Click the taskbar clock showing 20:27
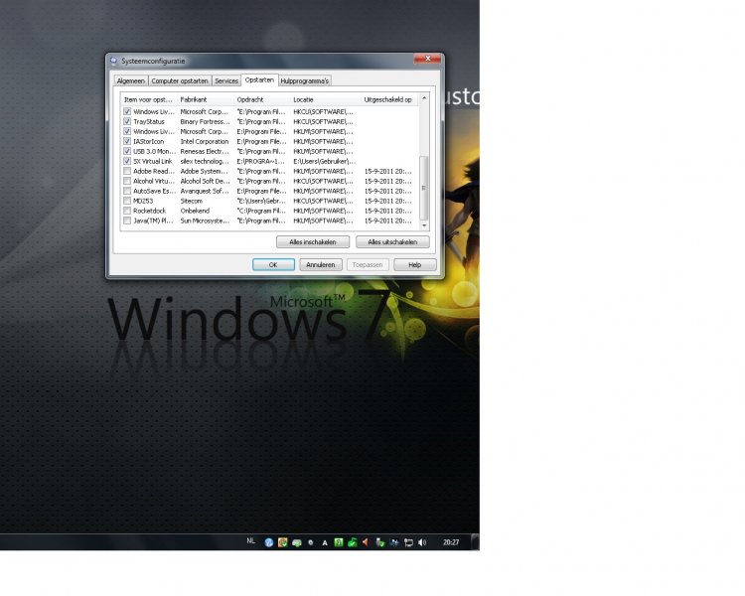745x596 pixels. coord(451,542)
